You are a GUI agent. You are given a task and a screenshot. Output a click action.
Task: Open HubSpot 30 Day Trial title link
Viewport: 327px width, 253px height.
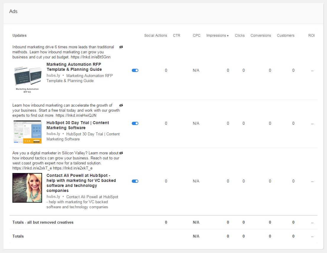78,125
